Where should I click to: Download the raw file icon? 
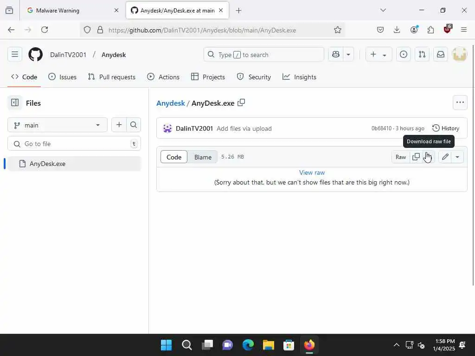[429, 157]
